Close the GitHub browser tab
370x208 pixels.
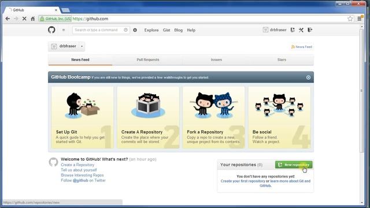pos(56,10)
